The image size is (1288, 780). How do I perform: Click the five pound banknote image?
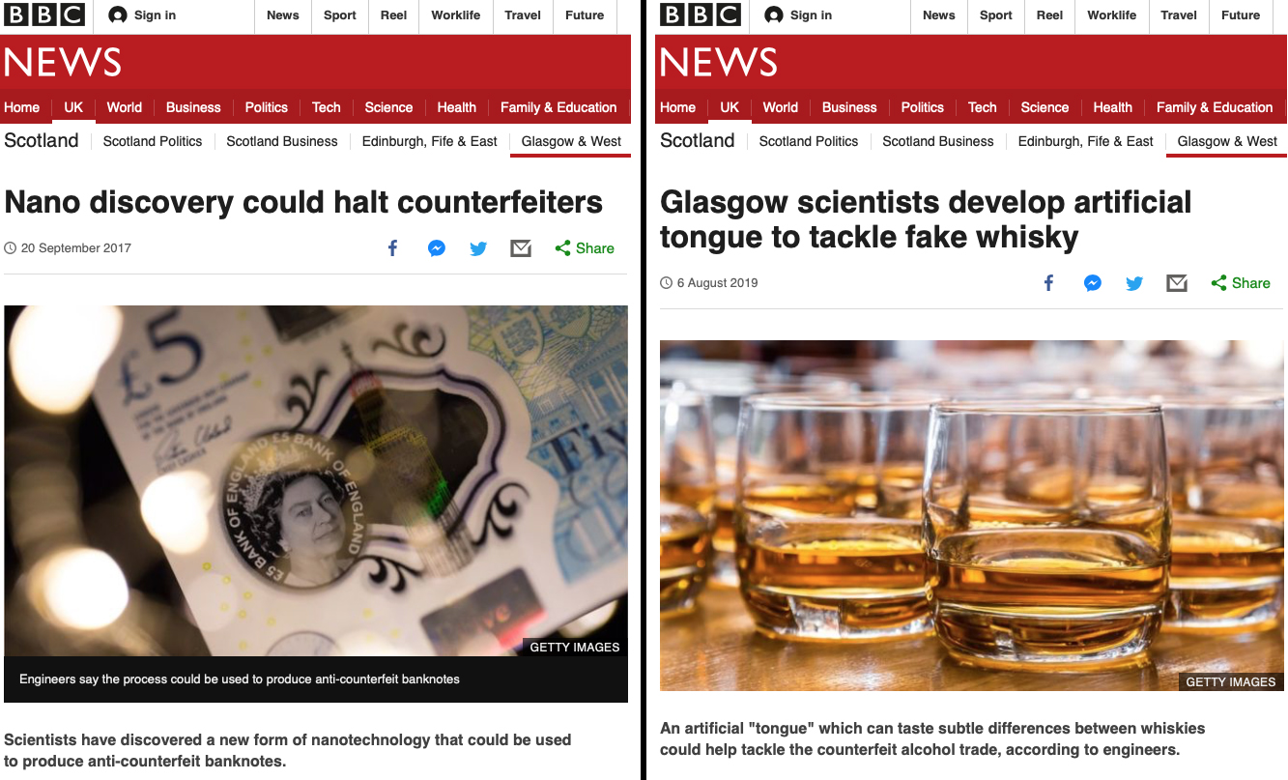tap(316, 481)
